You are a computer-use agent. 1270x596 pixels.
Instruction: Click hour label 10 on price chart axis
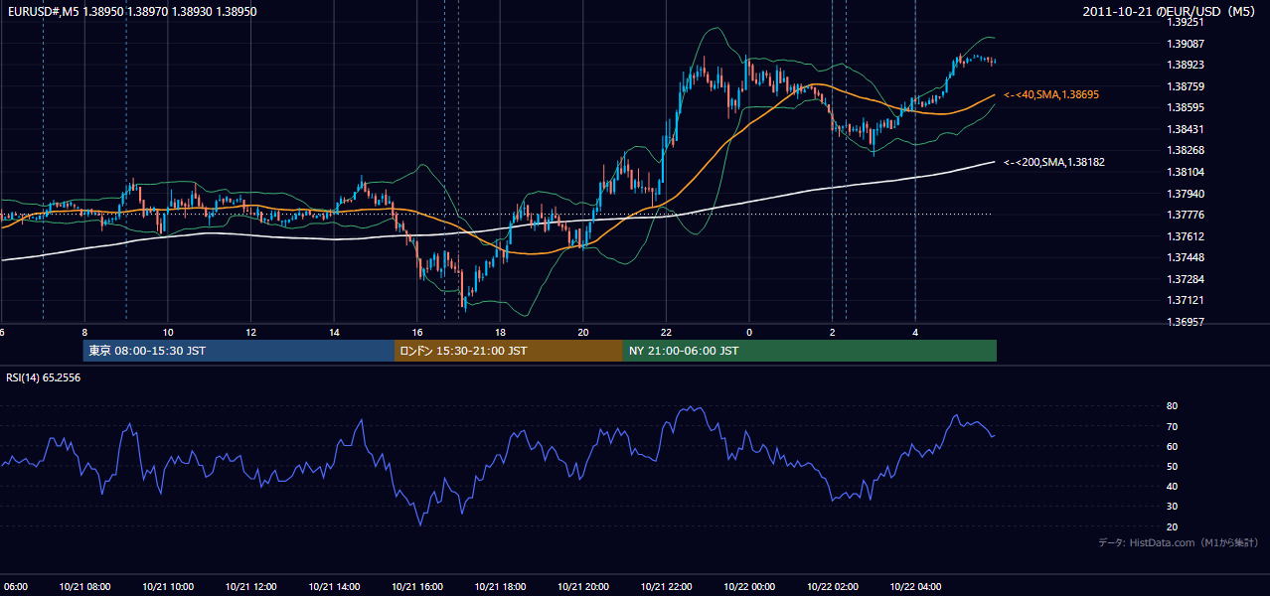click(x=168, y=332)
